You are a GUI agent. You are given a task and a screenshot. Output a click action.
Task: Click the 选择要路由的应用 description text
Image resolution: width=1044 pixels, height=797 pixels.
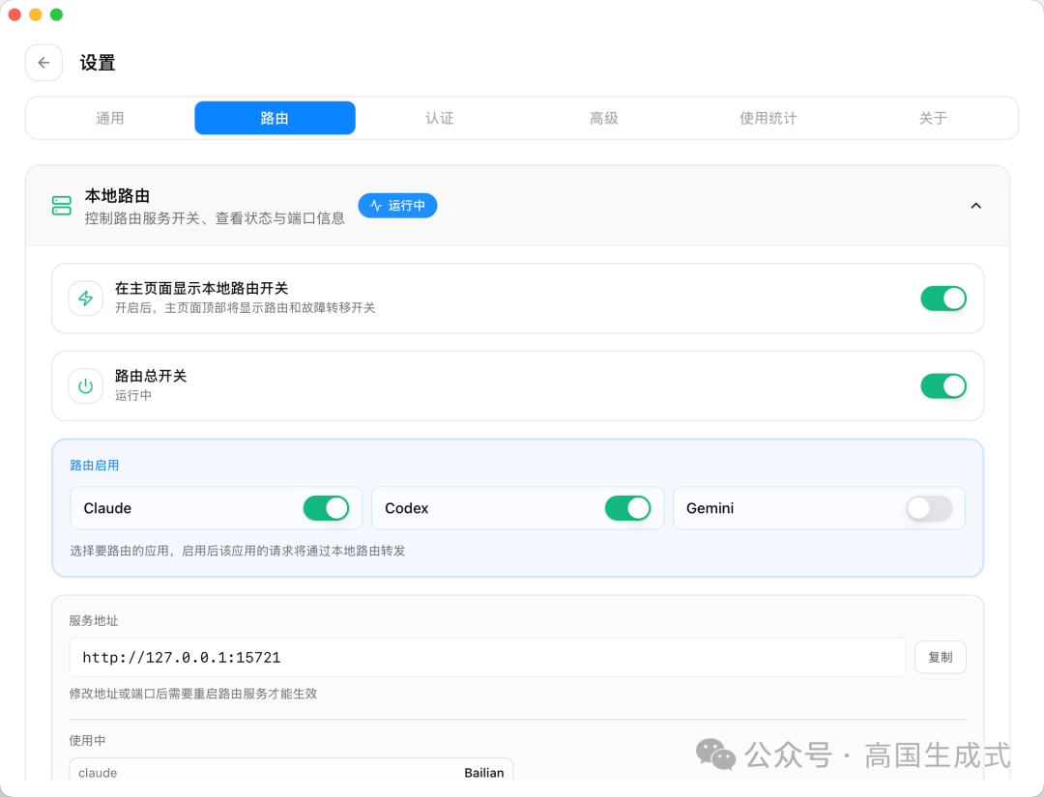pos(238,551)
